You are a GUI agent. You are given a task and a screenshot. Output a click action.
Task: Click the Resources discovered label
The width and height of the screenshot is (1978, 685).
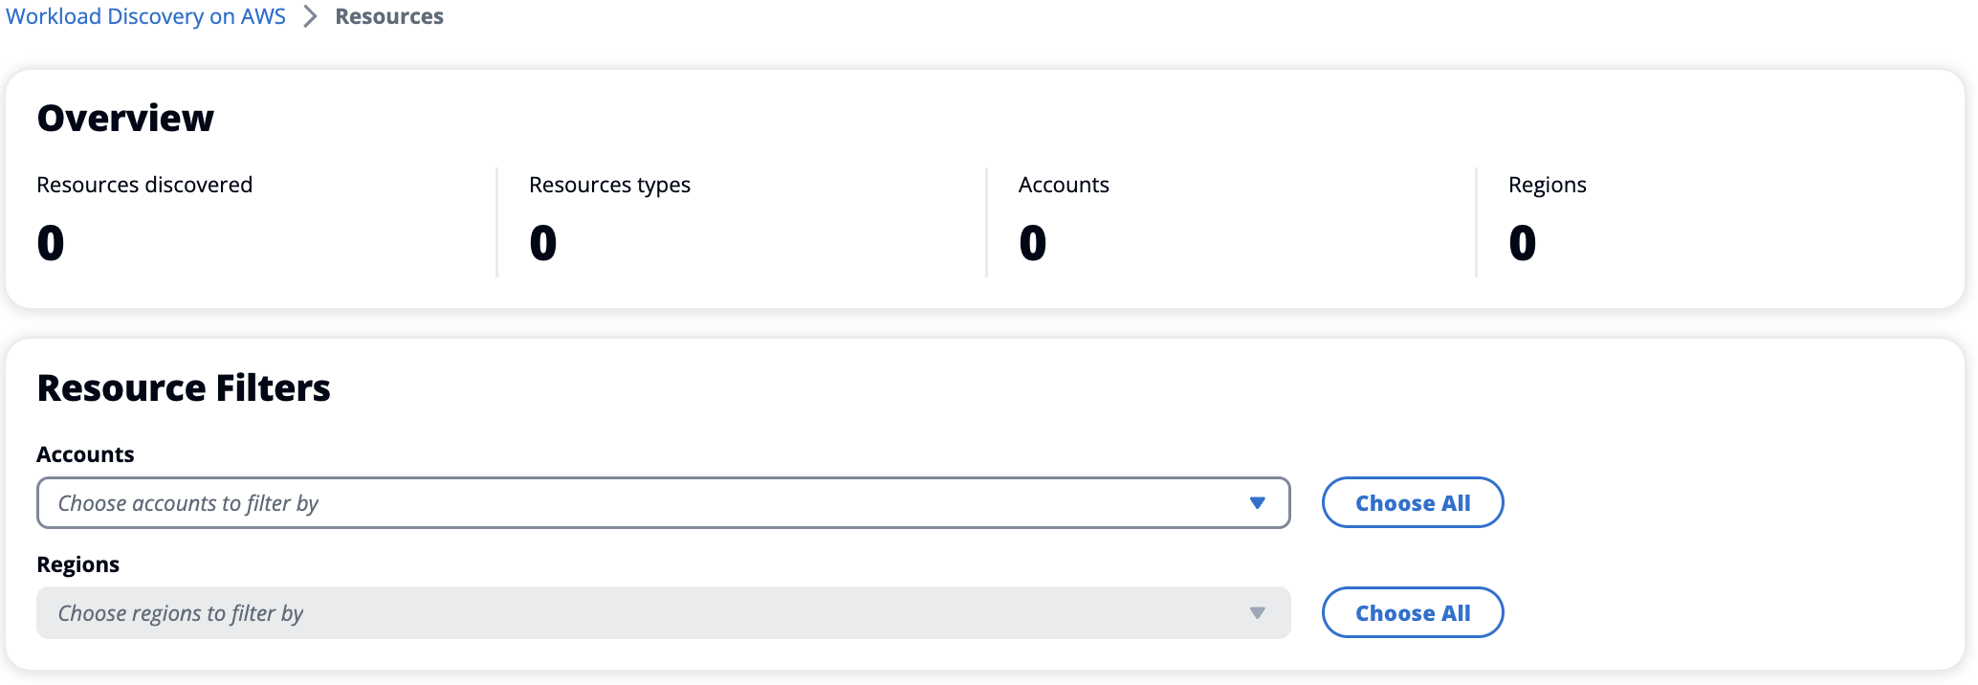pyautogui.click(x=144, y=185)
